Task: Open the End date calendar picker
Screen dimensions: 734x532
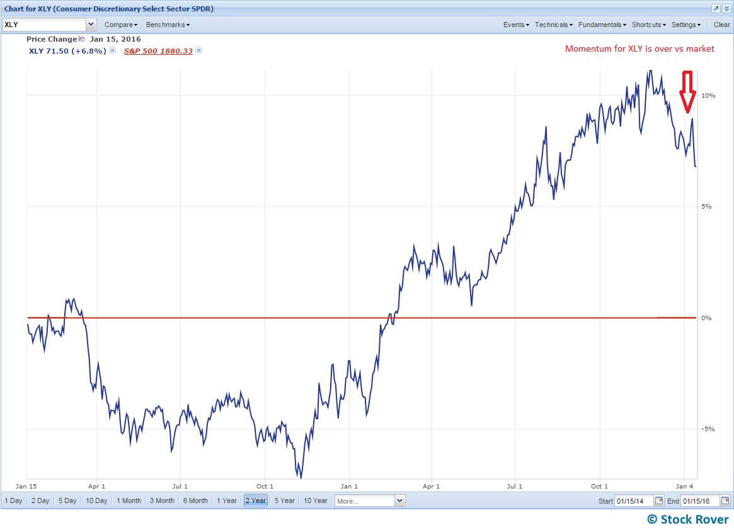Action: [x=725, y=500]
